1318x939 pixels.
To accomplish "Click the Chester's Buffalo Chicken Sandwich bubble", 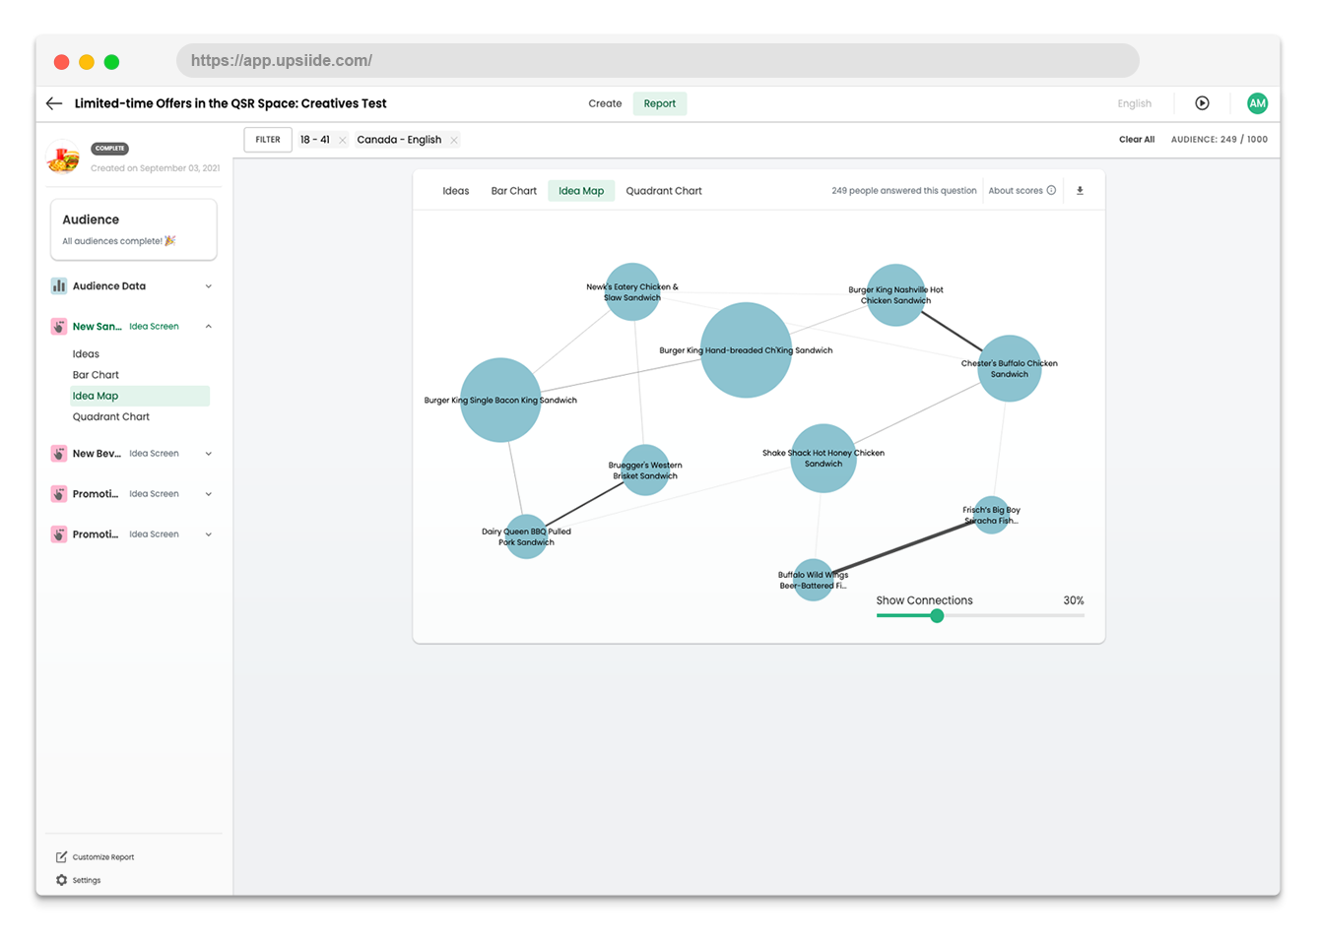I will pyautogui.click(x=1010, y=369).
